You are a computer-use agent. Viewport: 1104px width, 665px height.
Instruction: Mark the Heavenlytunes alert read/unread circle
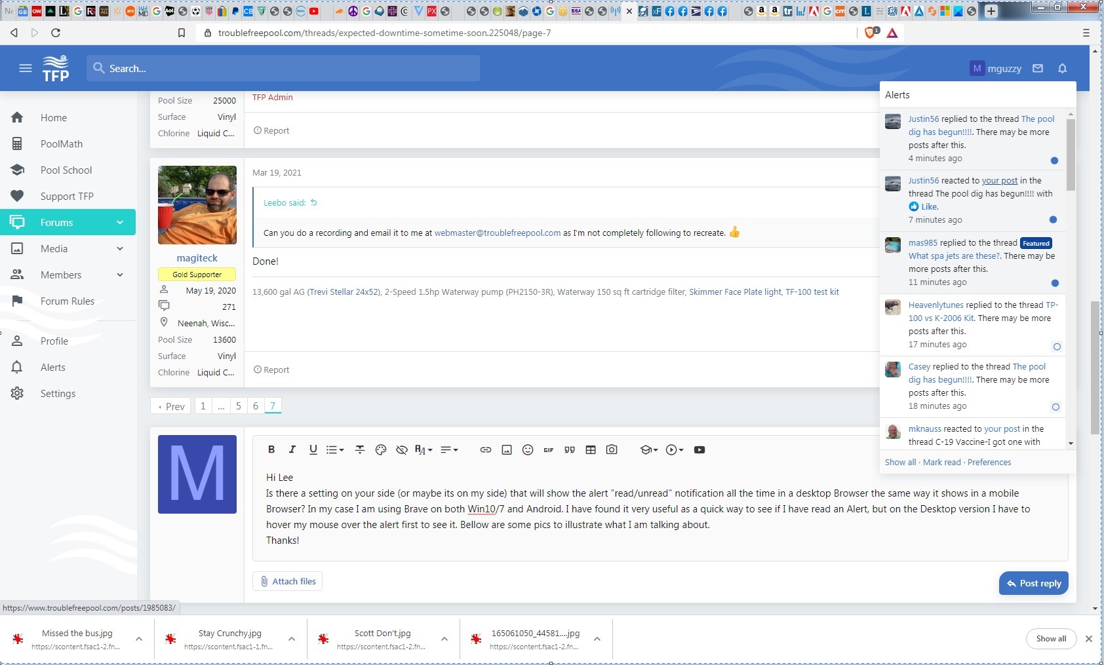(x=1057, y=347)
